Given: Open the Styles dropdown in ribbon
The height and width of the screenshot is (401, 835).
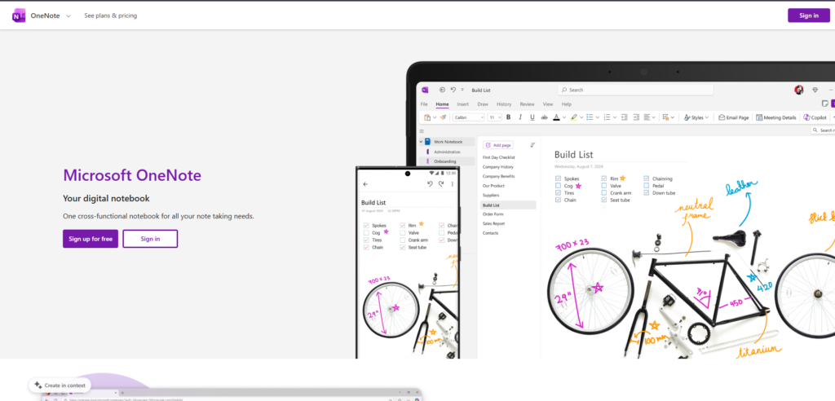Looking at the screenshot, I should (x=696, y=117).
